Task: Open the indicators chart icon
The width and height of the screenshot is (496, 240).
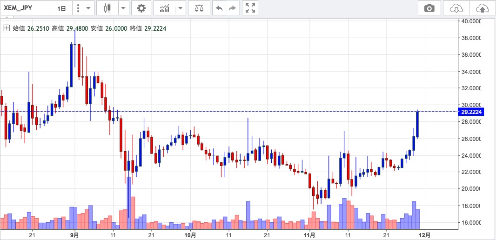Action: (x=165, y=8)
